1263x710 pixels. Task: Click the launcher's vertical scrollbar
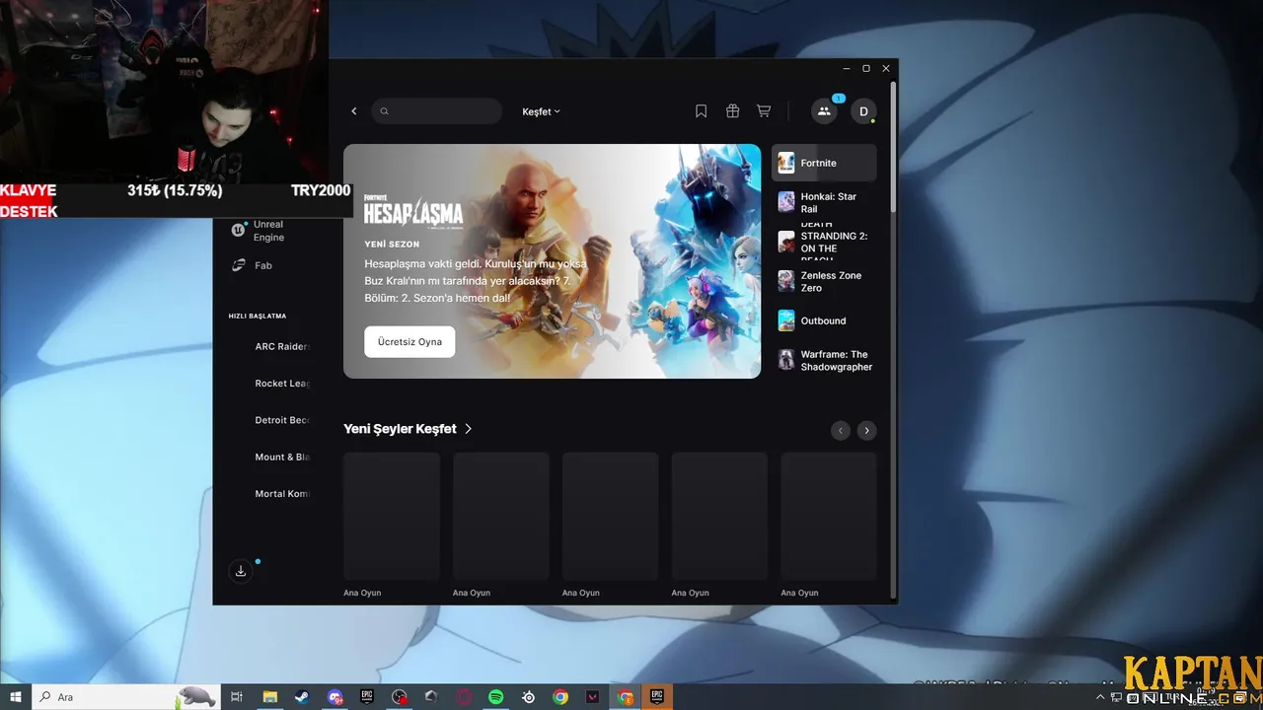893,148
